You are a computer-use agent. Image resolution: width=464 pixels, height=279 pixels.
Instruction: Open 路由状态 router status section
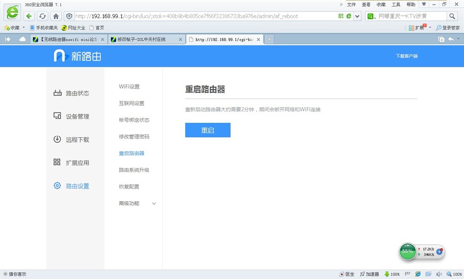click(71, 93)
